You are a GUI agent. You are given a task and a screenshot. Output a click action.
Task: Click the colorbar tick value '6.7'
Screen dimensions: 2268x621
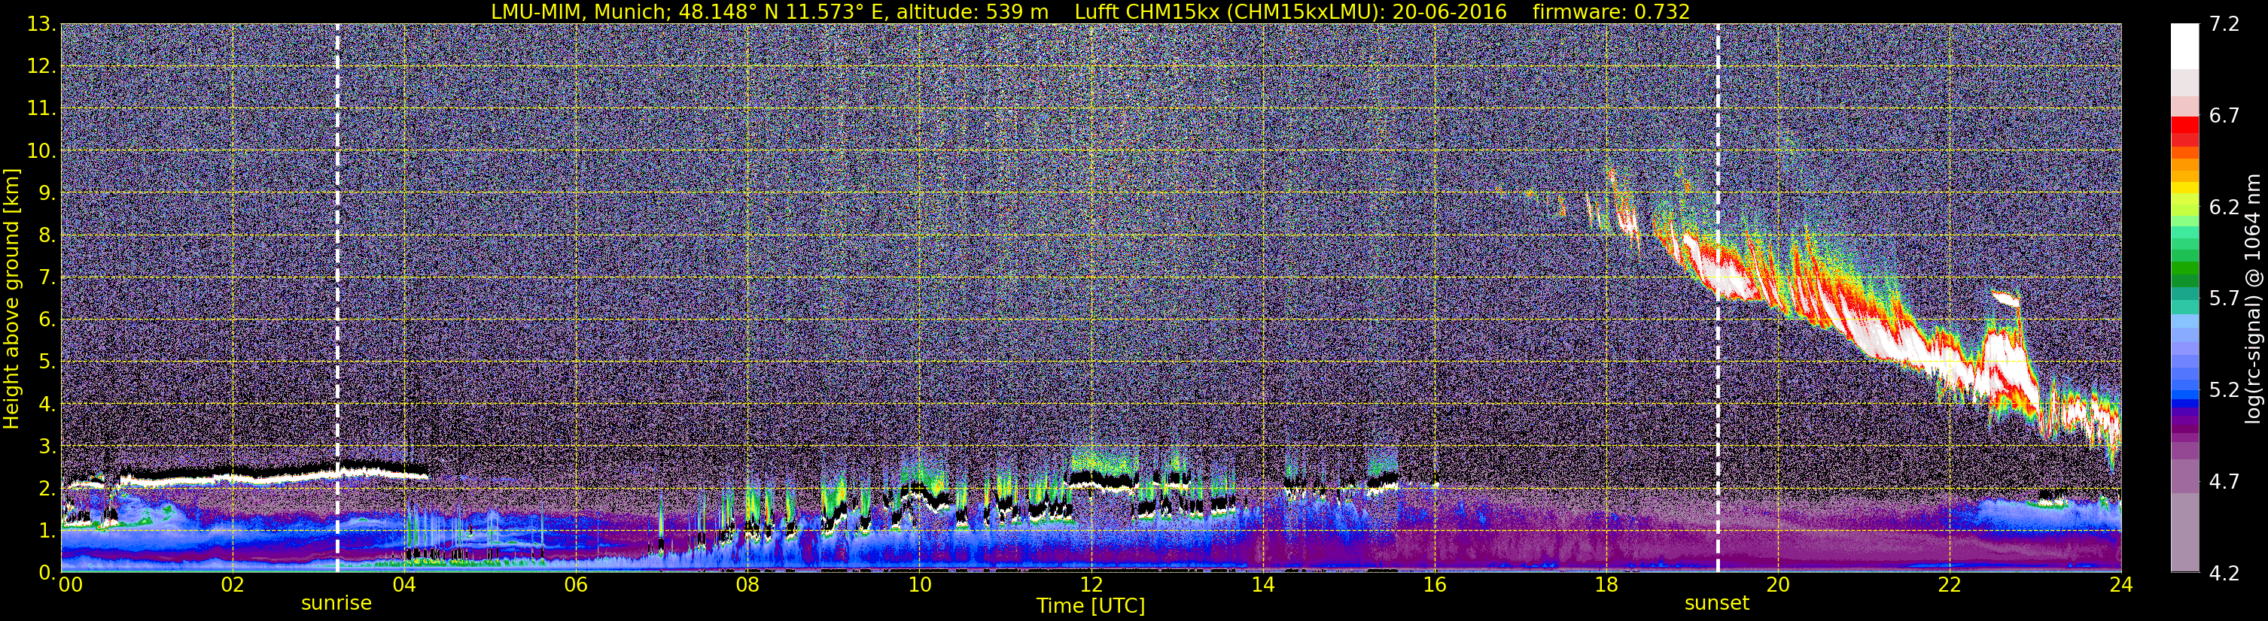point(2224,116)
